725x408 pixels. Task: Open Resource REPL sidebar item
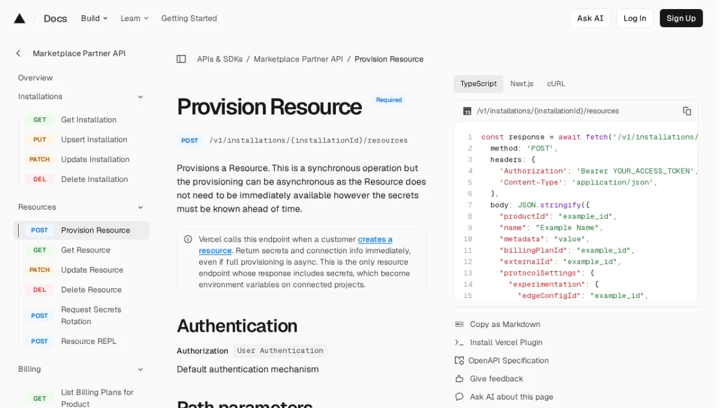81,342
